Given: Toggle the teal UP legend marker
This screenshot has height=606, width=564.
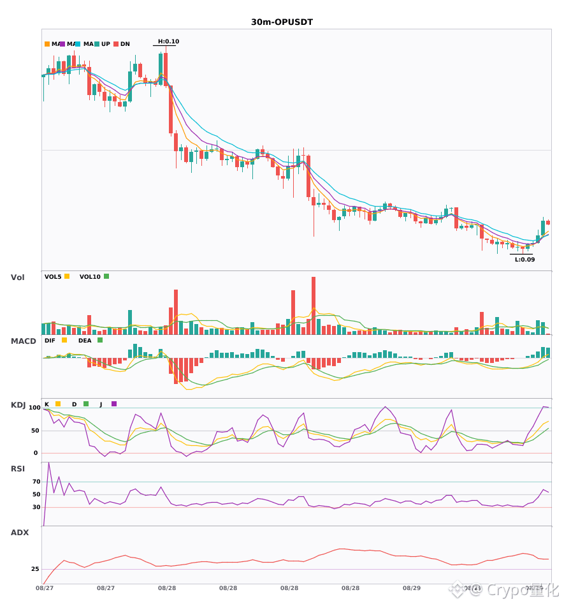Looking at the screenshot, I should [x=97, y=44].
